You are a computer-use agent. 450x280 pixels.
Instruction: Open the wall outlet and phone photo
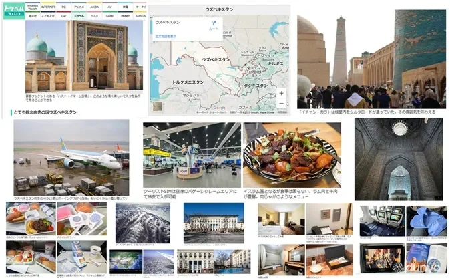329,219
